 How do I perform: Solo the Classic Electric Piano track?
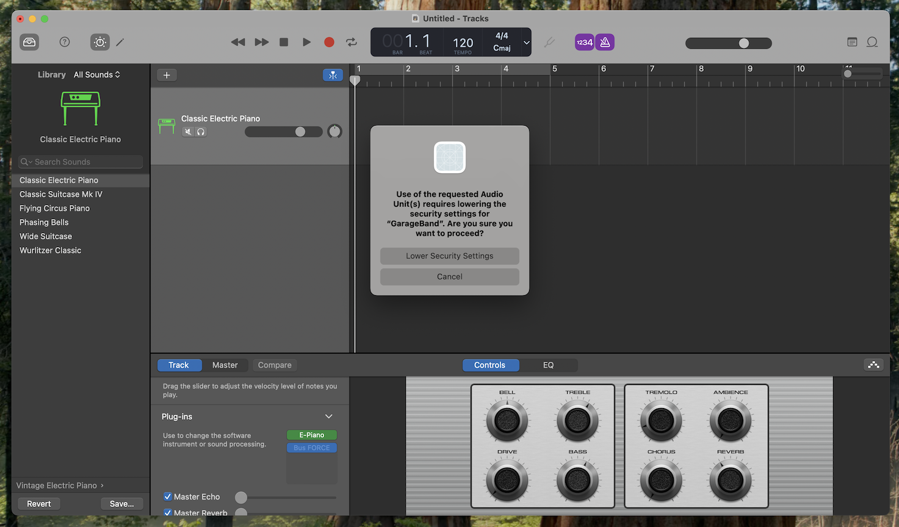(201, 132)
